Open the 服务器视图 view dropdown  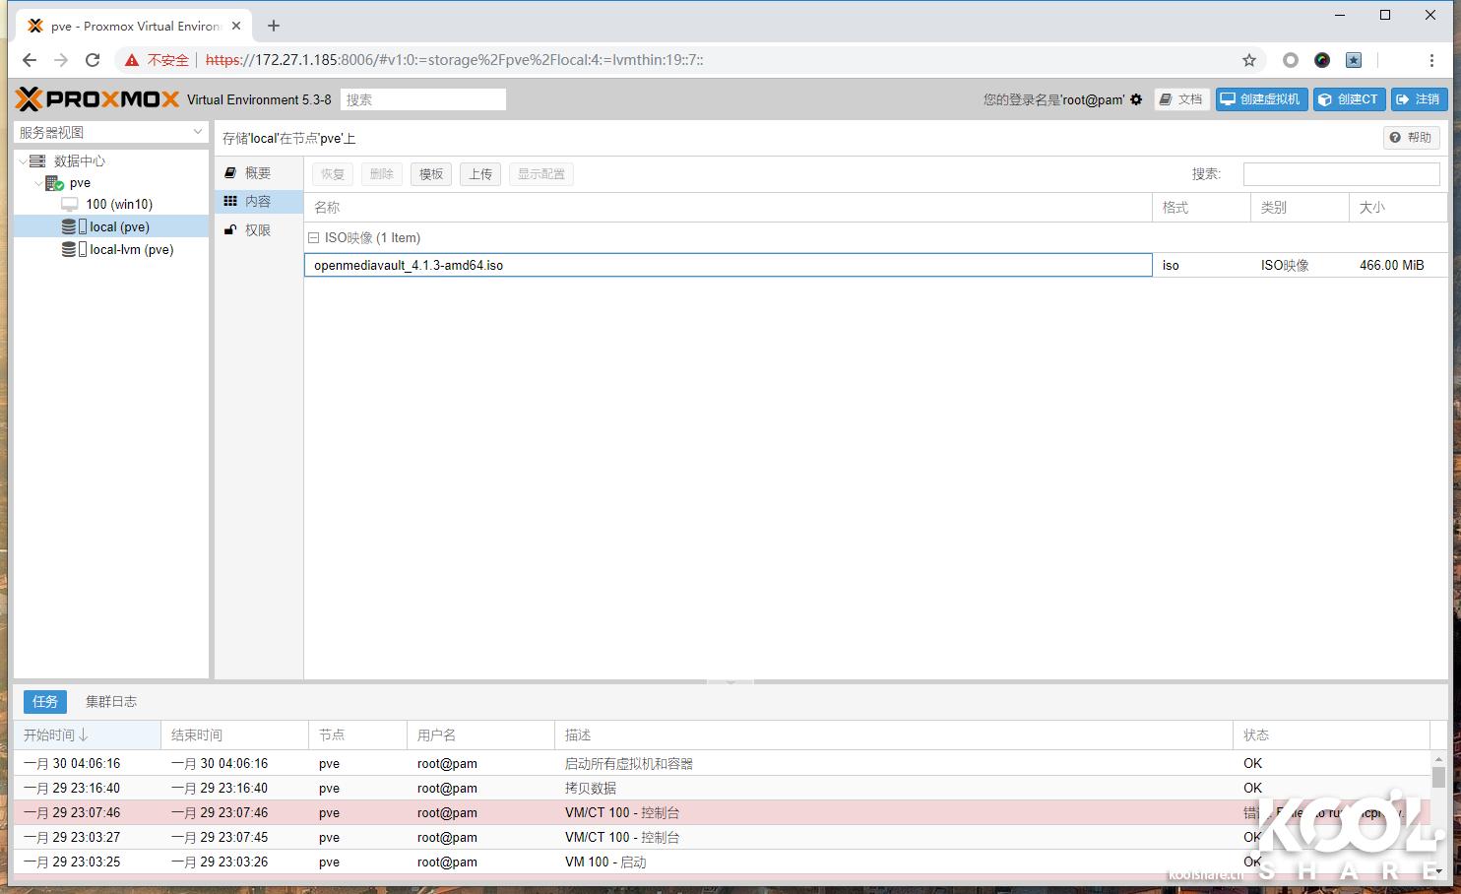click(x=111, y=132)
